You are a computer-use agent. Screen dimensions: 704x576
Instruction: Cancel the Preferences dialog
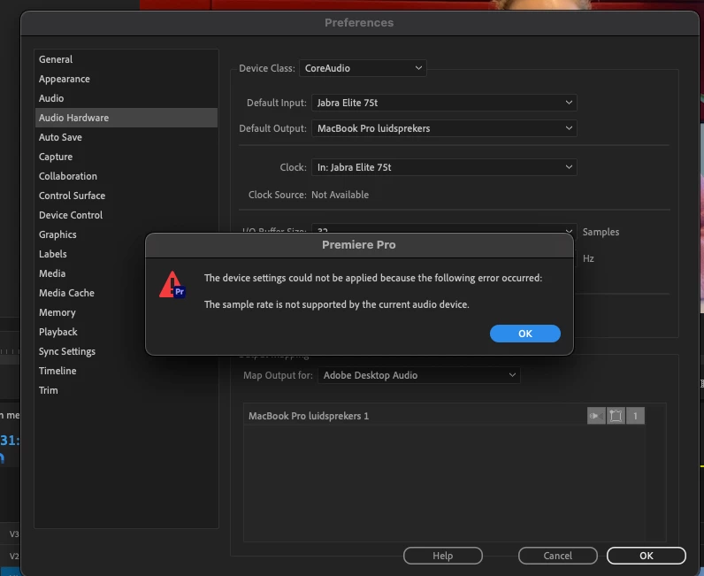(x=558, y=556)
